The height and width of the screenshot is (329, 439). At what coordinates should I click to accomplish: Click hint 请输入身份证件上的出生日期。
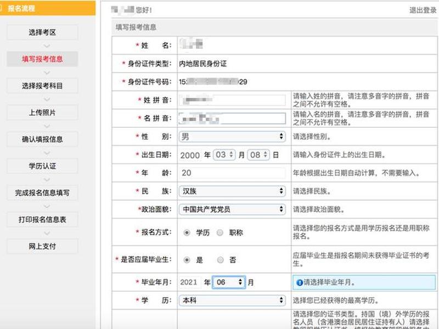point(340,155)
